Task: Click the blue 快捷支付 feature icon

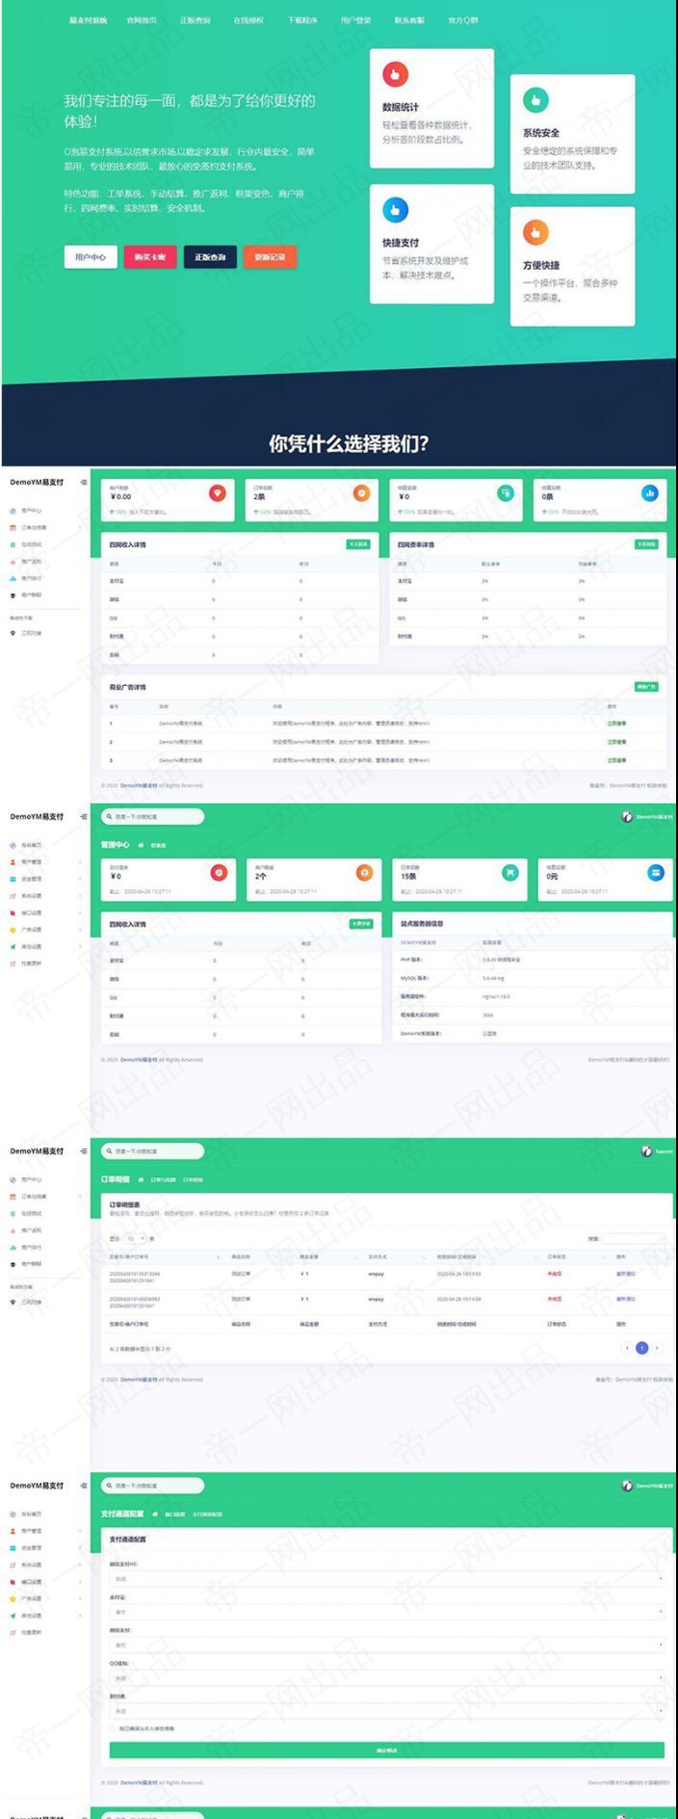Action: [x=395, y=209]
